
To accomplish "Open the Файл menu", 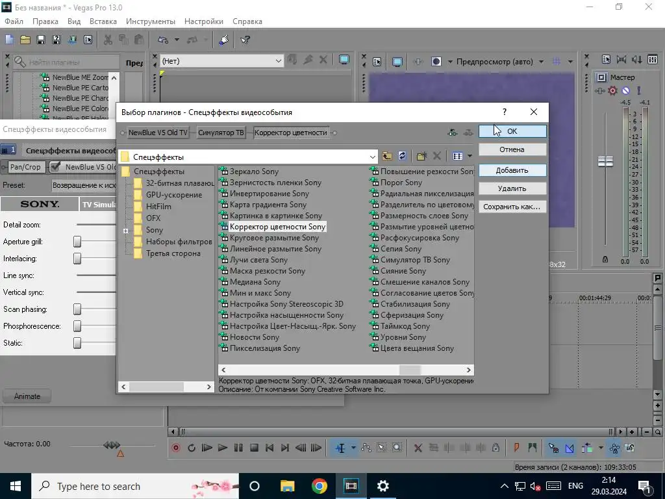I will click(x=14, y=21).
